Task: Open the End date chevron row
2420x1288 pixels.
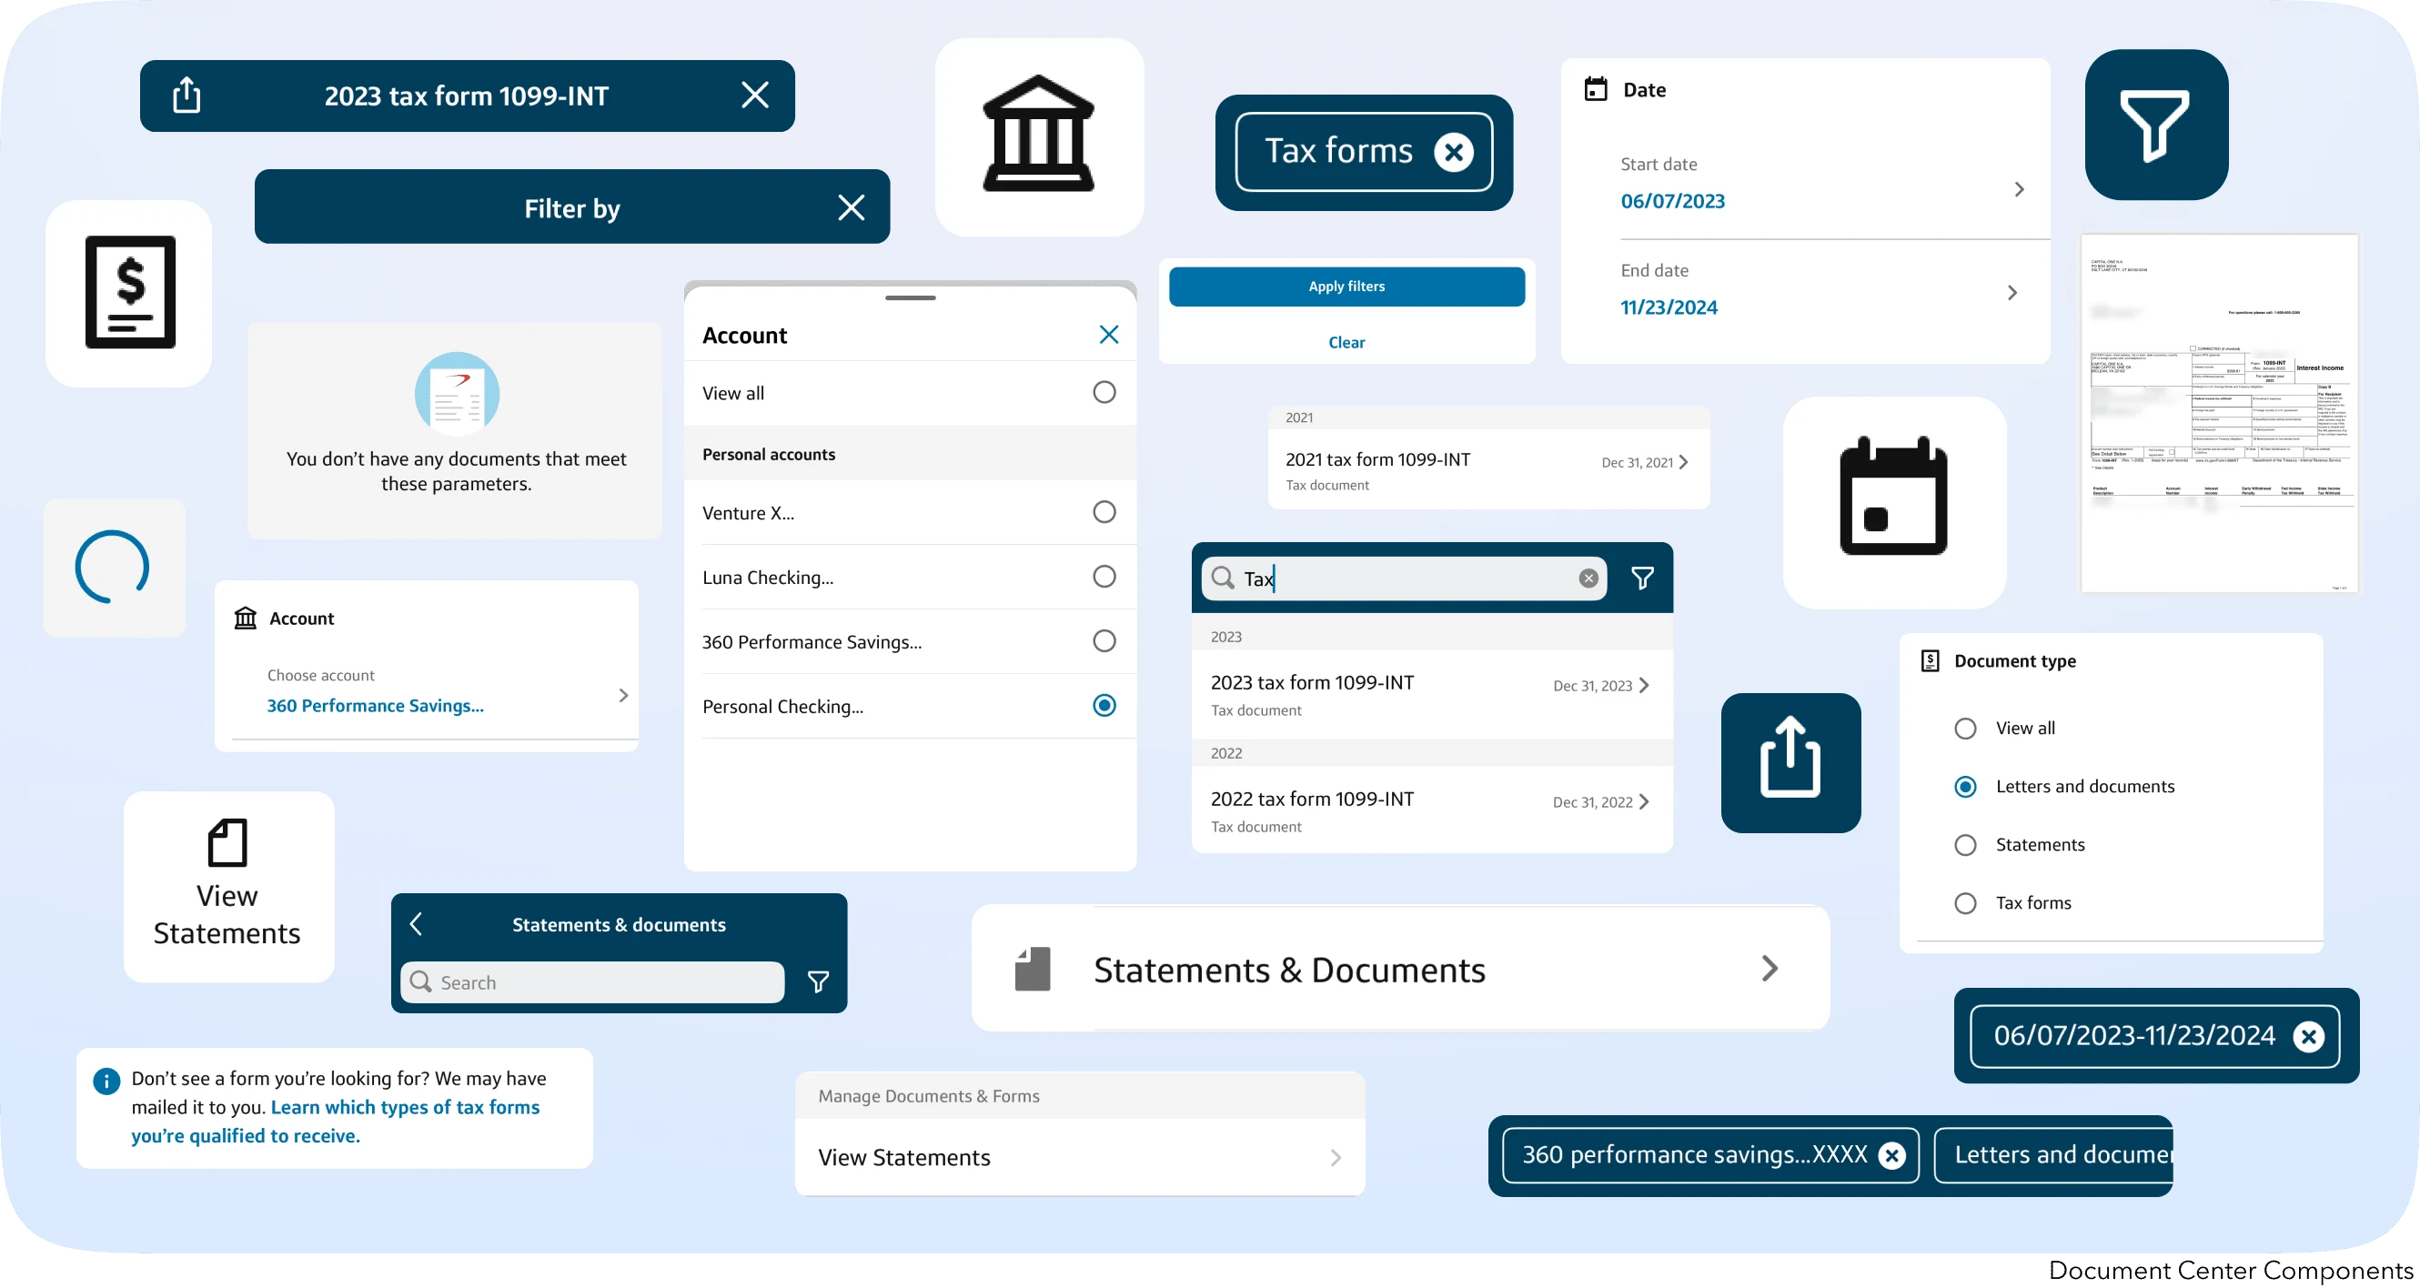Action: [x=2011, y=293]
